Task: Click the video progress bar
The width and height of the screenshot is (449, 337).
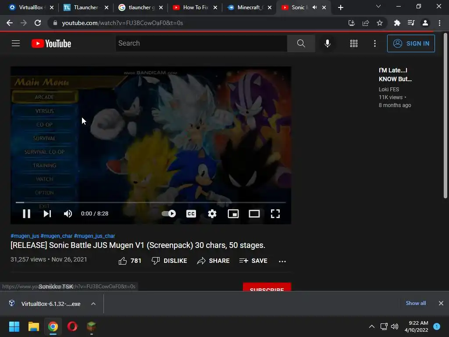Action: pyautogui.click(x=151, y=202)
